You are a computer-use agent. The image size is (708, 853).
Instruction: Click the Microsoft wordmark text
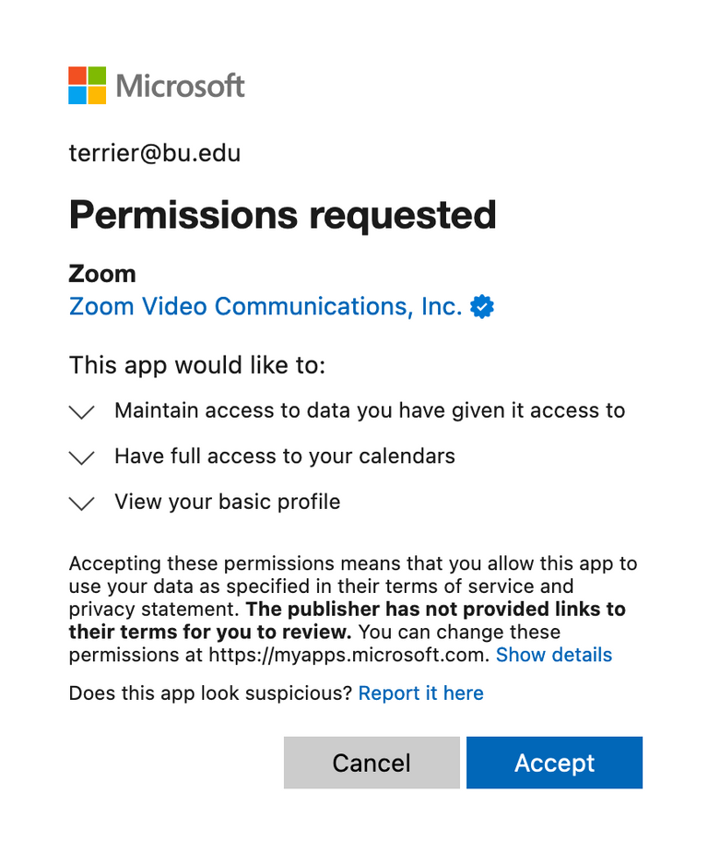(x=180, y=86)
